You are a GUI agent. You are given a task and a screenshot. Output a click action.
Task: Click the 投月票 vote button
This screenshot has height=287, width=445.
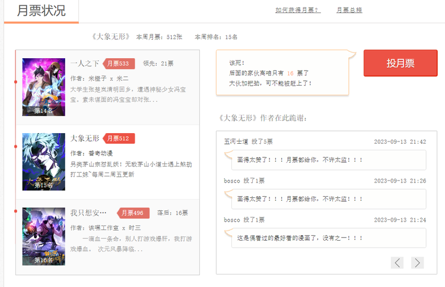point(401,64)
